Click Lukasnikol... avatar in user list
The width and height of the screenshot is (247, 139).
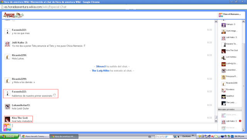(223, 71)
